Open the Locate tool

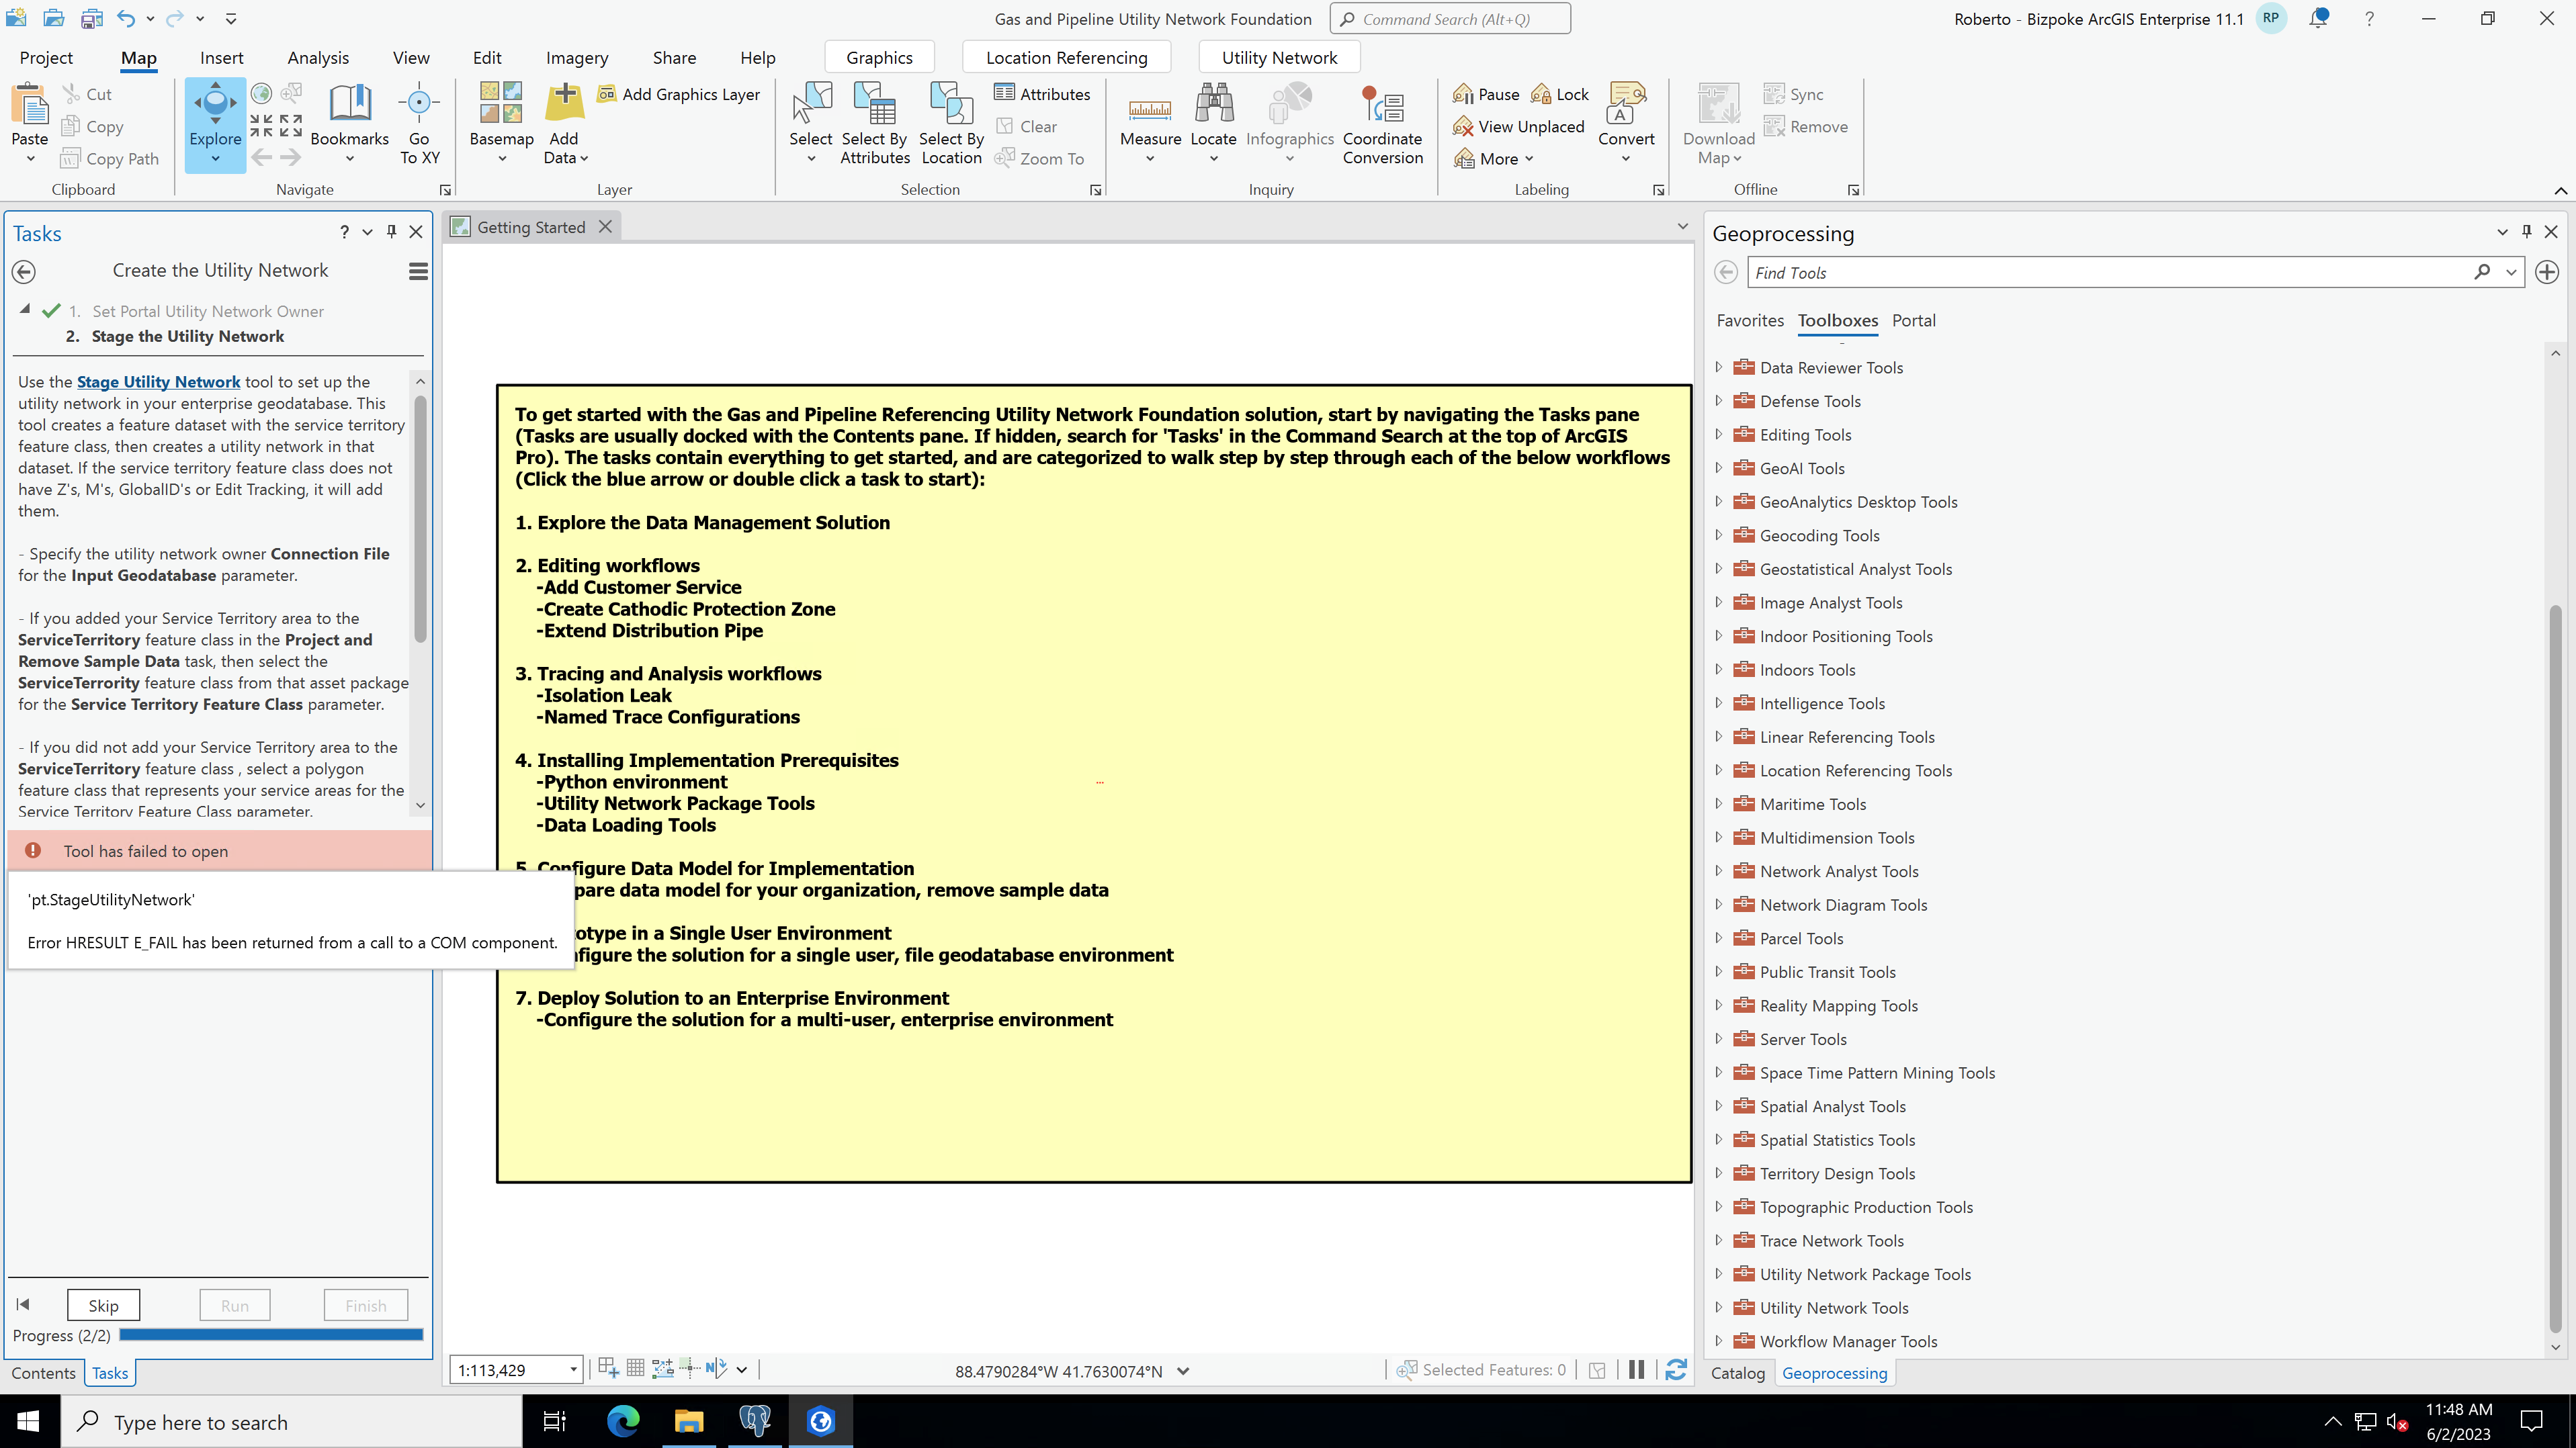click(1213, 124)
